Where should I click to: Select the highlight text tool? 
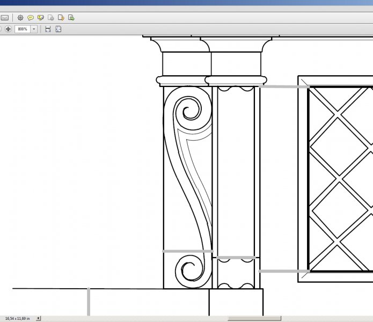point(41,18)
